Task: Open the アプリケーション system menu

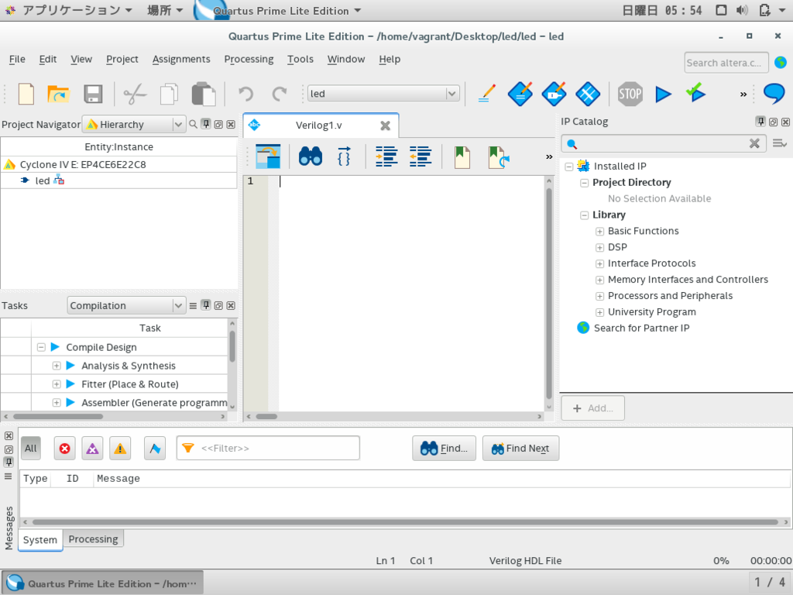Action: (71, 10)
